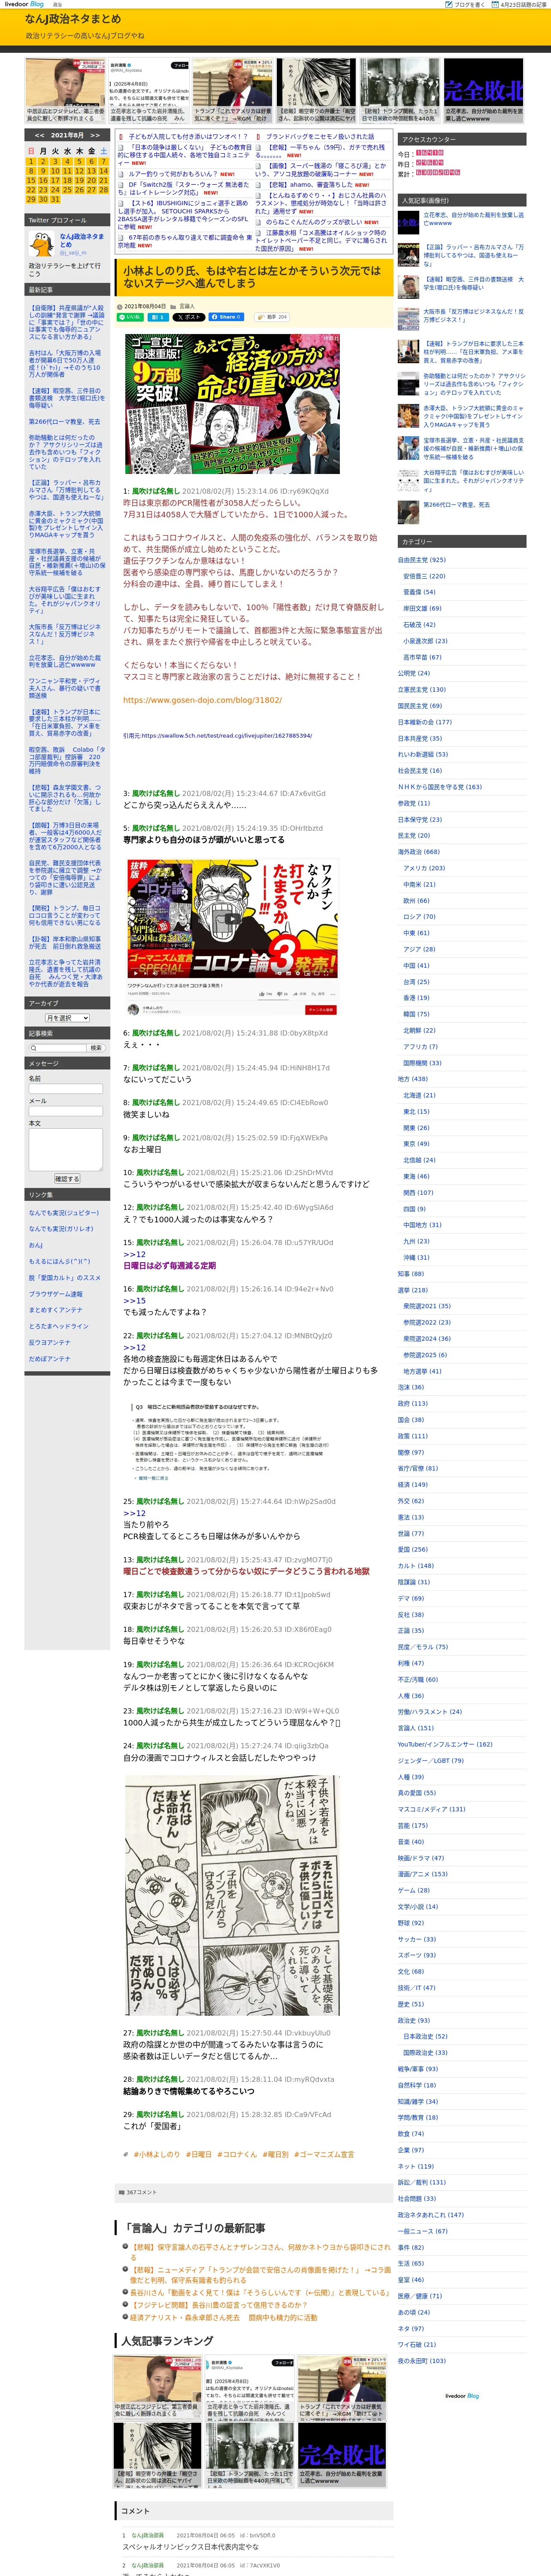
Task: Open 経済アナリスト・森永卓郎さん死去 article link
Action: click(224, 2317)
